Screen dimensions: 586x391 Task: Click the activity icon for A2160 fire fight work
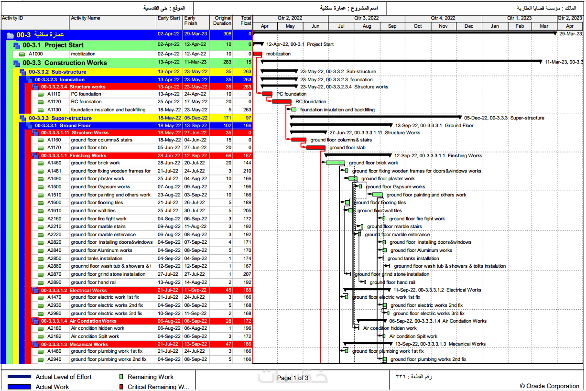[x=41, y=219]
